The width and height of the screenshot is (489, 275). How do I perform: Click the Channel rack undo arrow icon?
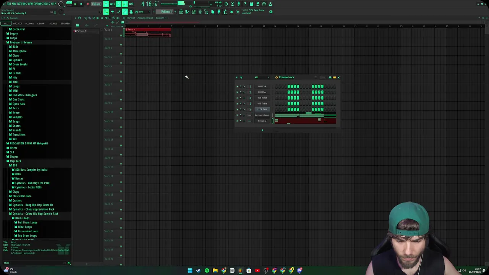[241, 77]
